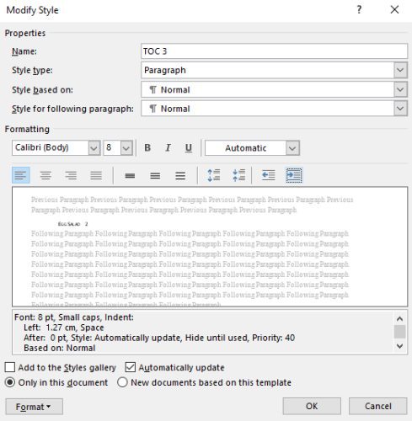Select center alignment icon
Image resolution: width=412 pixels, height=421 pixels.
(x=45, y=175)
